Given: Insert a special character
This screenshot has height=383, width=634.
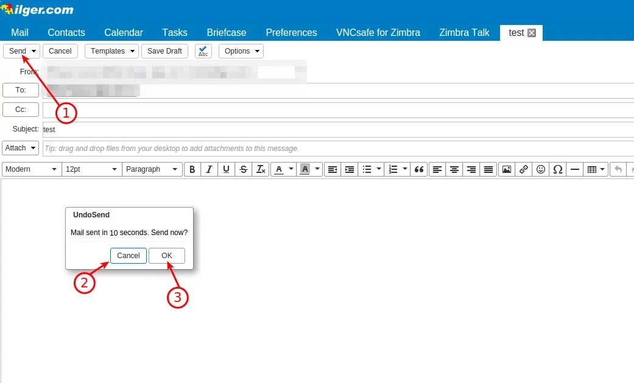Looking at the screenshot, I should 557,169.
